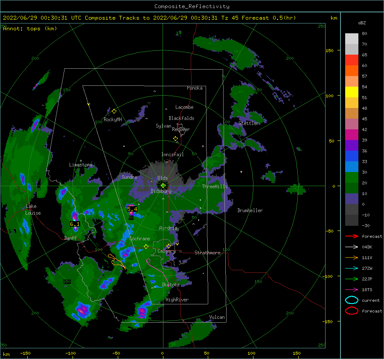Select the 6.1 storm top label
The width and height of the screenshot is (384, 359).
click(75, 224)
